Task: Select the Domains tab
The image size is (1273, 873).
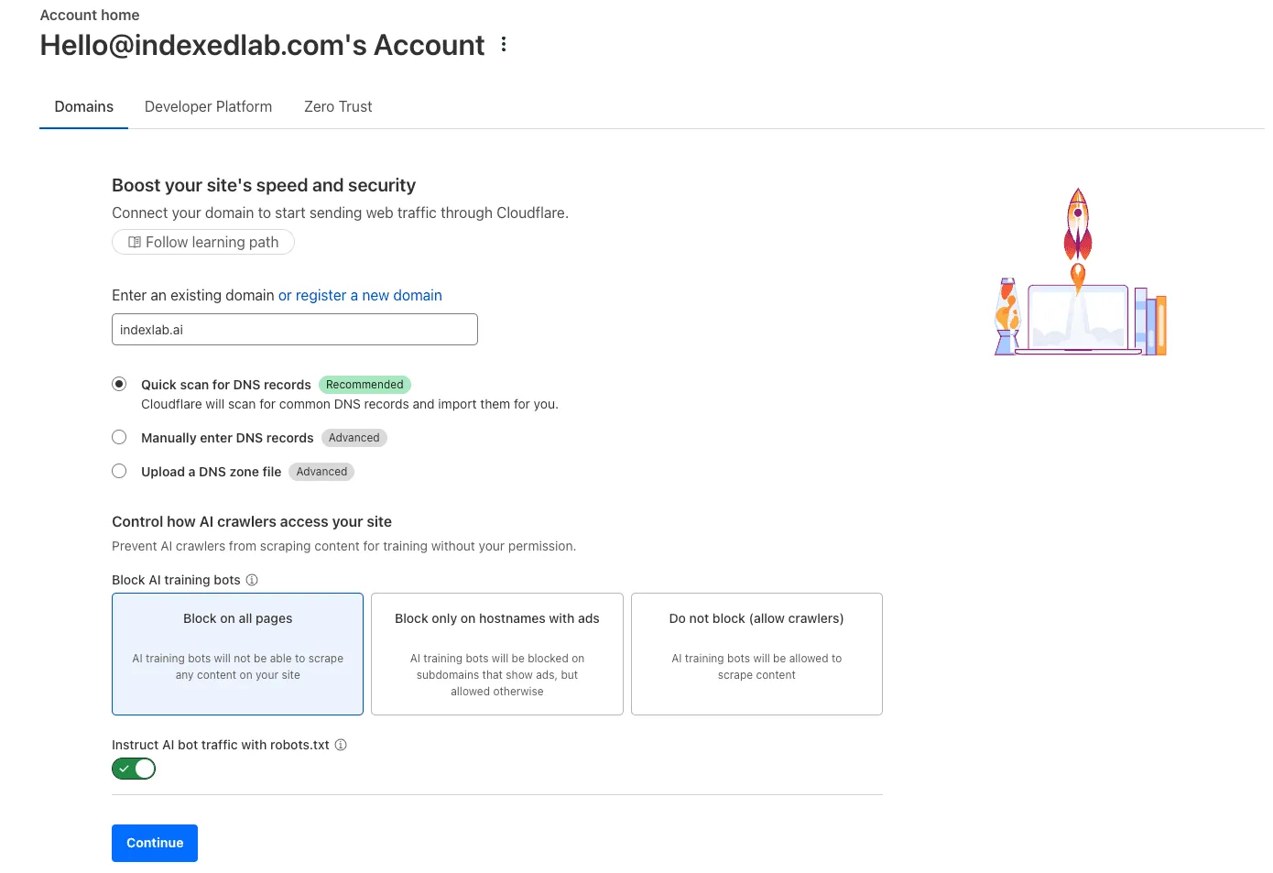Action: (84, 106)
